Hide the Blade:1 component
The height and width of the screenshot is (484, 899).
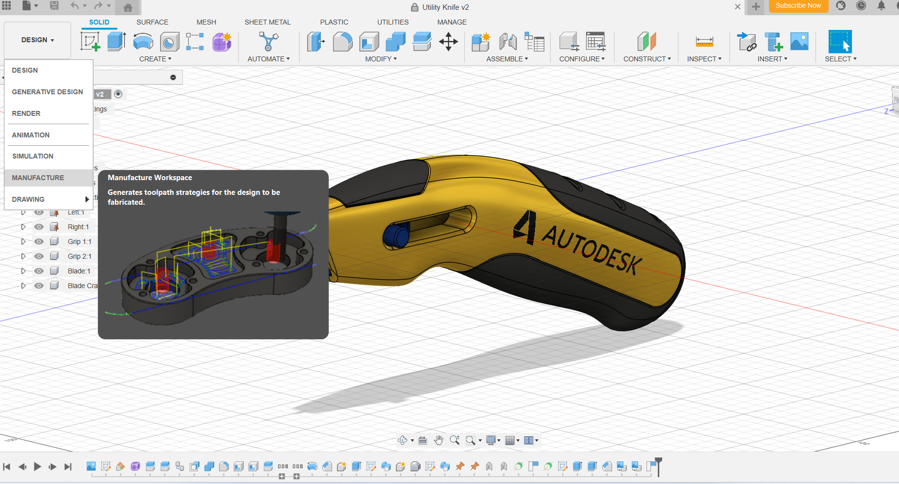click(39, 271)
